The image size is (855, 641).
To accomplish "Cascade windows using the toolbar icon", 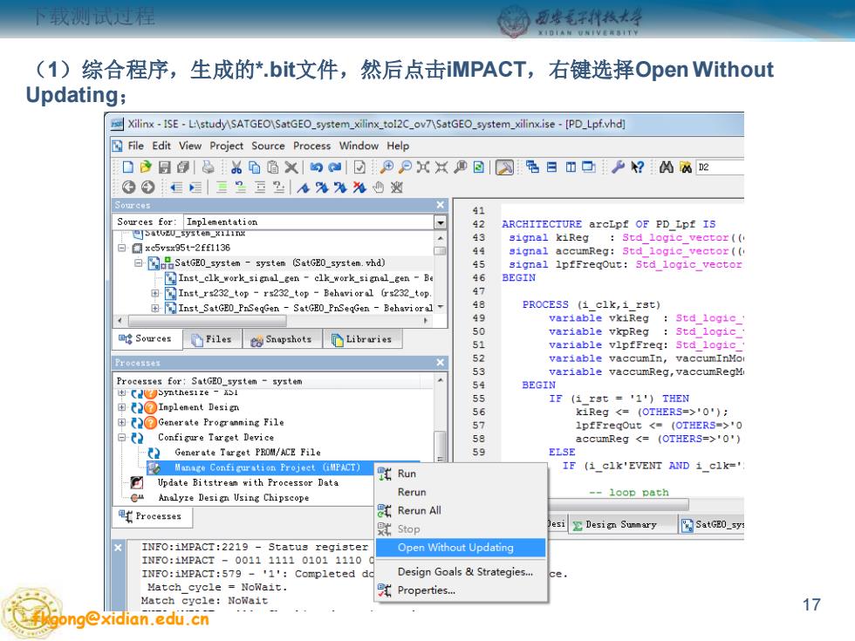I will [x=532, y=167].
